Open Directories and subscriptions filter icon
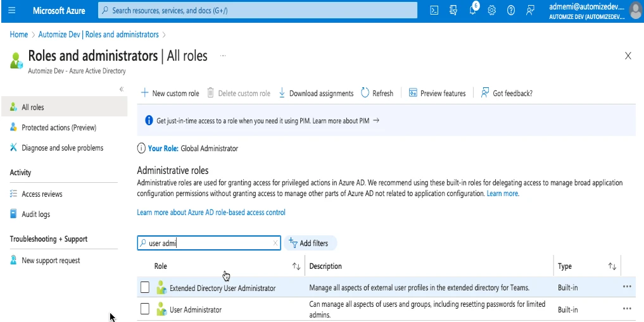The width and height of the screenshot is (644, 322). tap(453, 11)
